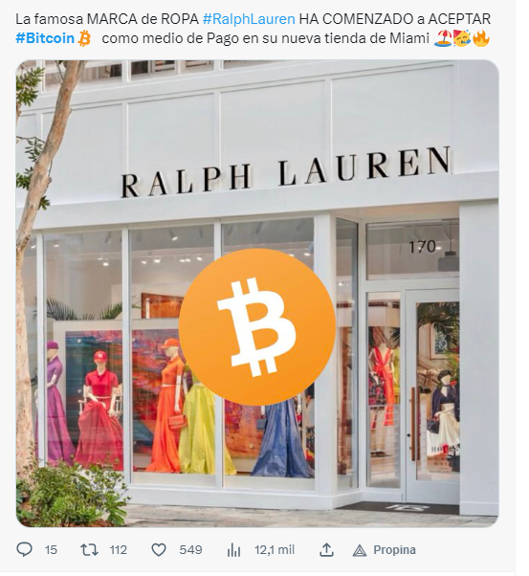
Task: Click the fire emoji ending the tweet
Action: coord(481,38)
